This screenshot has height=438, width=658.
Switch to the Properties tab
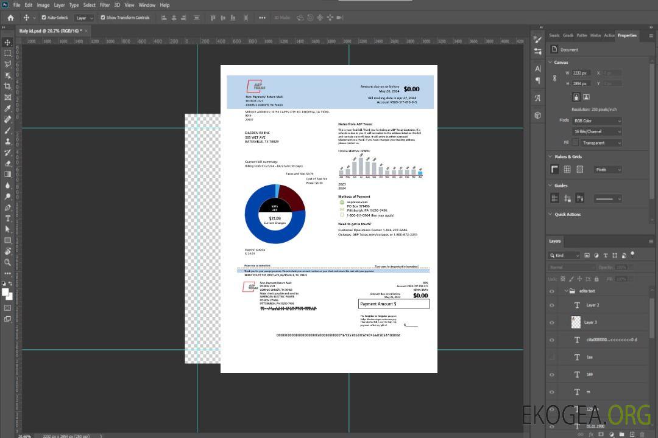[627, 36]
